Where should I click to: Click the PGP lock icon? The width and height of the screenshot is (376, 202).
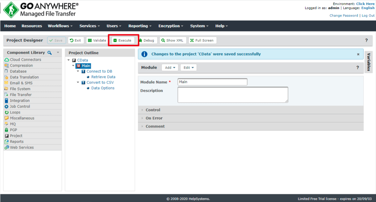point(7,130)
